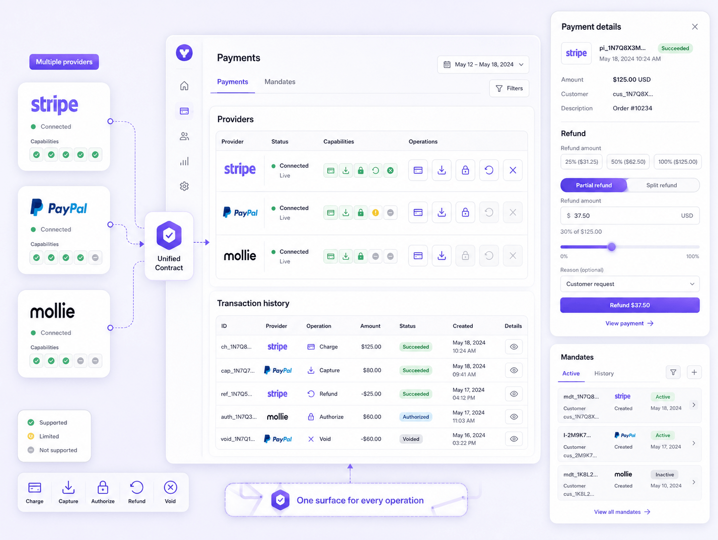This screenshot has width=718, height=540.
Task: Click the Authorize lock button for Stripe
Action: point(465,170)
